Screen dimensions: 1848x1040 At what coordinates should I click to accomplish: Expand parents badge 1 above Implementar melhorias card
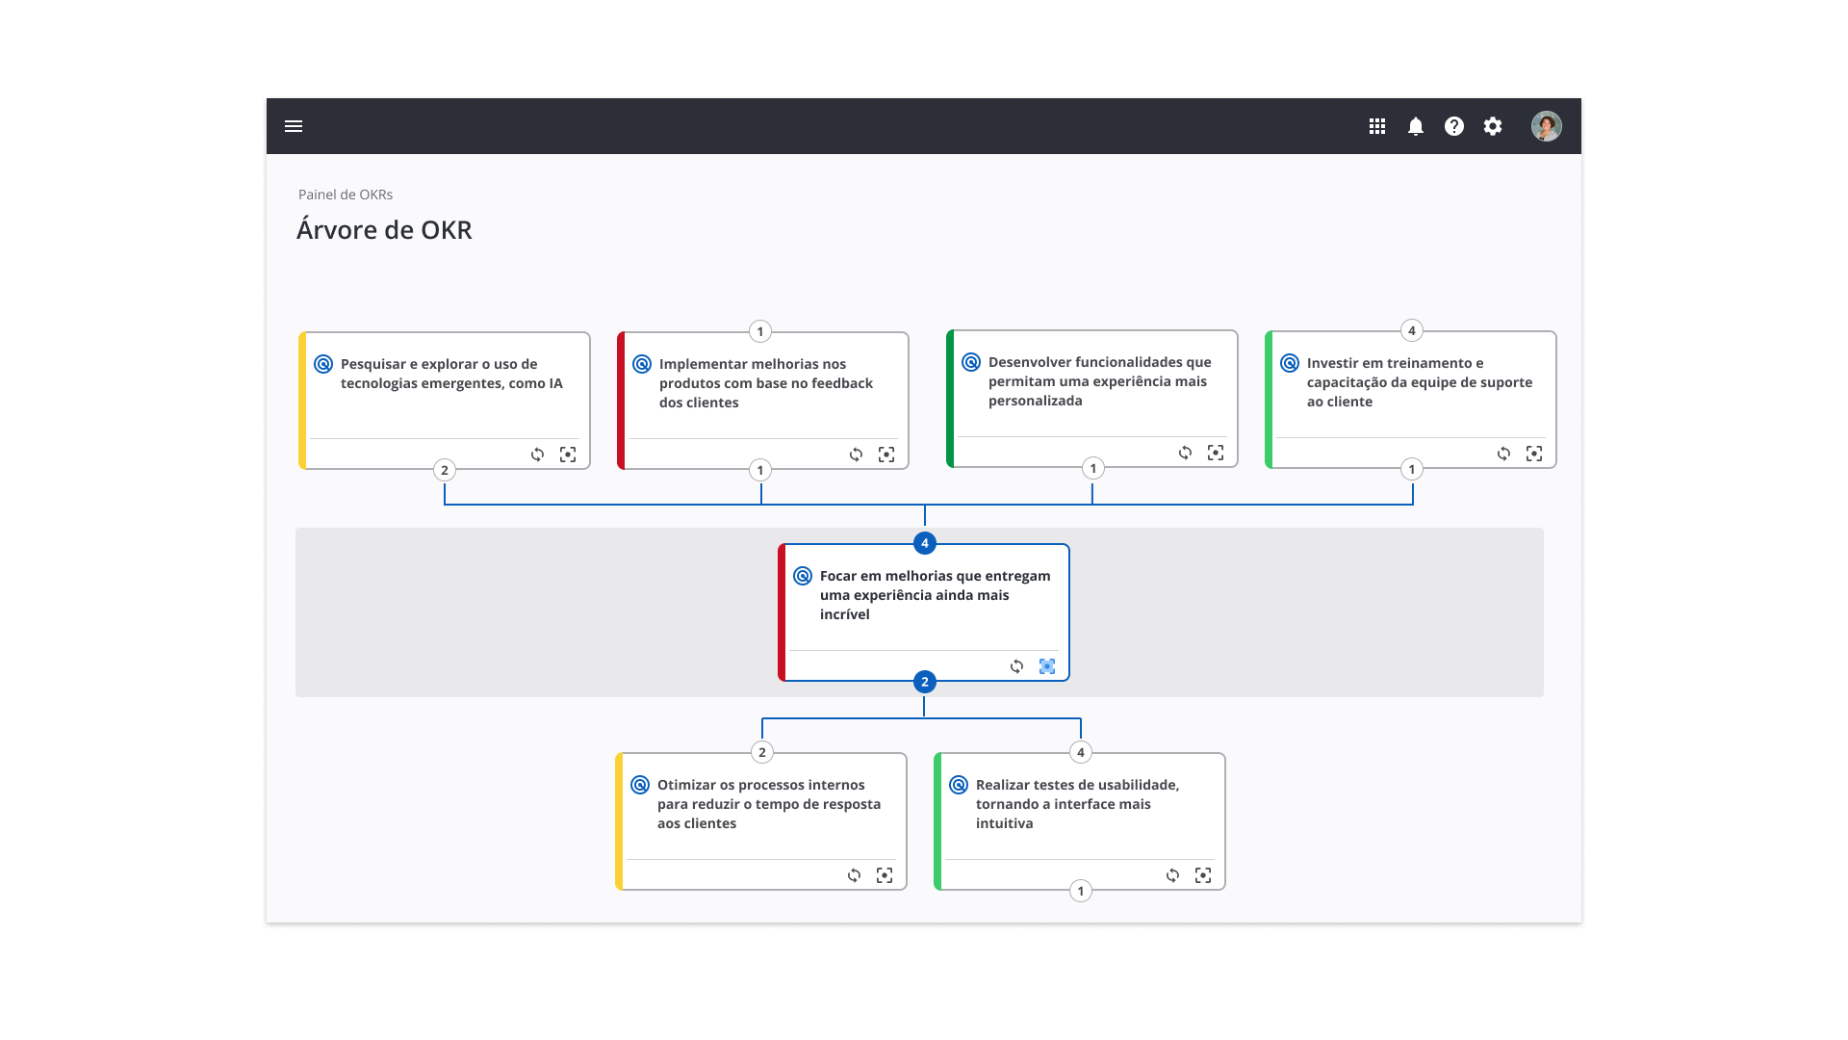(x=760, y=331)
